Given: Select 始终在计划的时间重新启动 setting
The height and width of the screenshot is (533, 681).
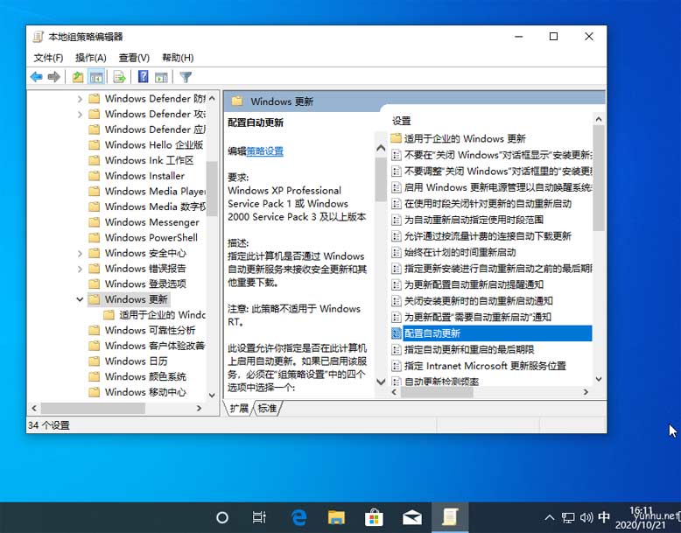Looking at the screenshot, I should click(x=454, y=252).
